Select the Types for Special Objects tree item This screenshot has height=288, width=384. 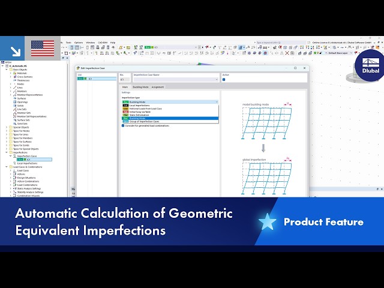click(26, 149)
